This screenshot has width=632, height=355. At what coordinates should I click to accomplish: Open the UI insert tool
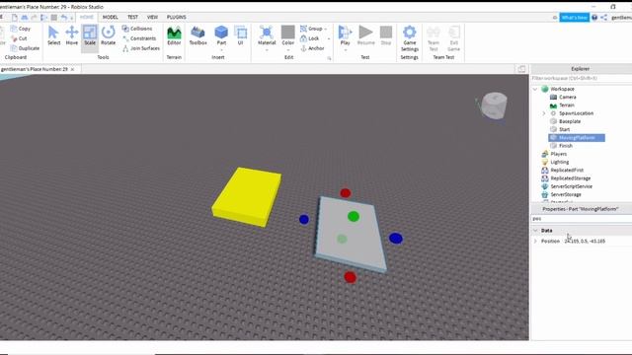241,35
